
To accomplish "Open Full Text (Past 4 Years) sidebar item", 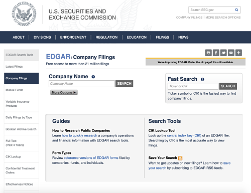I will click(22, 143).
